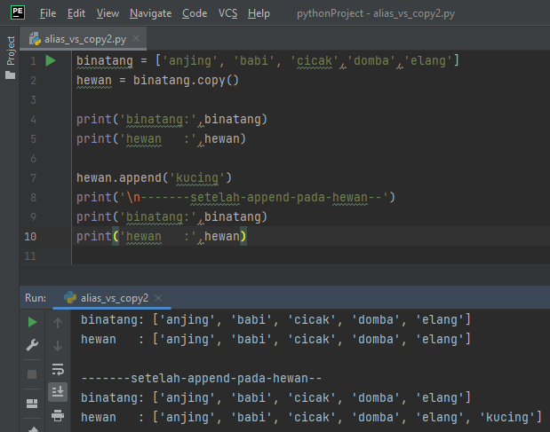Viewport: 550px width, 432px height.
Task: Rerun program with green play button
Action: pos(32,322)
